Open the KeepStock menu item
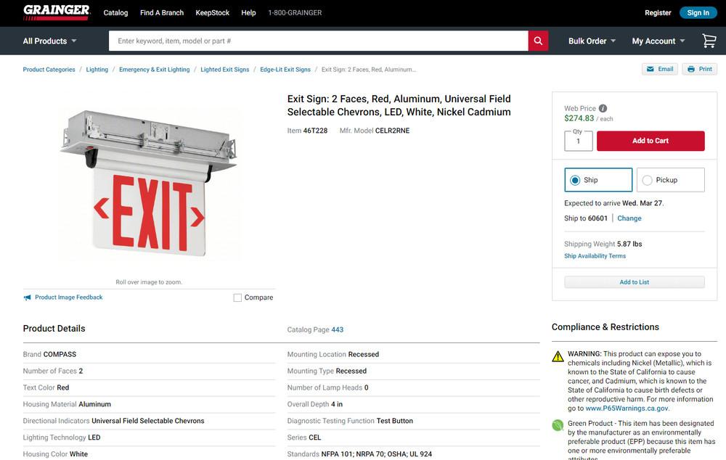Image resolution: width=726 pixels, height=460 pixels. coord(212,12)
